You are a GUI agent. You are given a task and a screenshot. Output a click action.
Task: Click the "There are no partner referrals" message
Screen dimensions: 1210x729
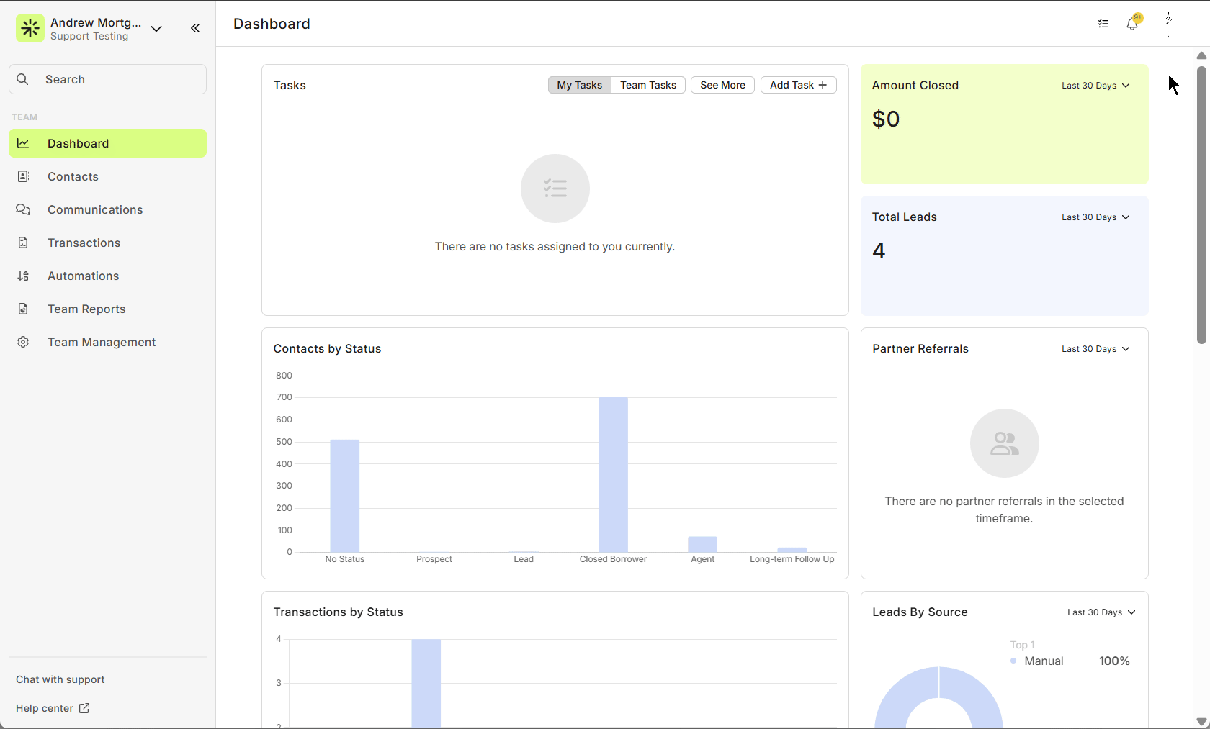[x=1004, y=510]
